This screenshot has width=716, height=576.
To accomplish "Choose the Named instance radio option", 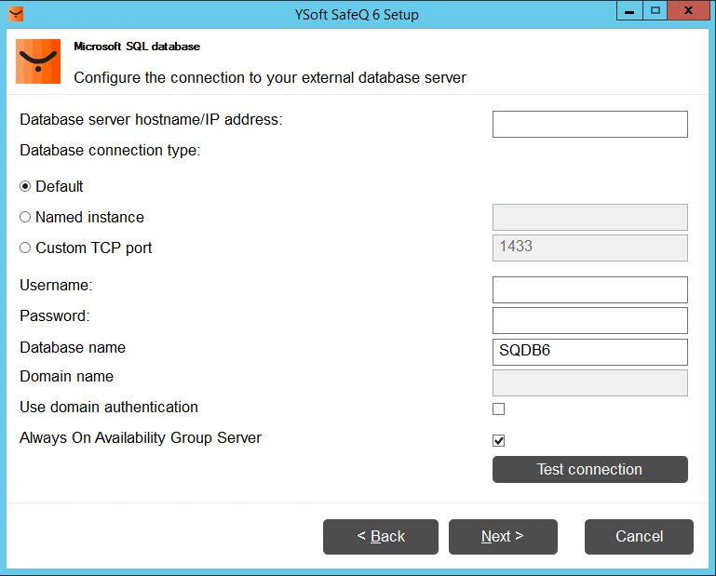I will click(25, 217).
